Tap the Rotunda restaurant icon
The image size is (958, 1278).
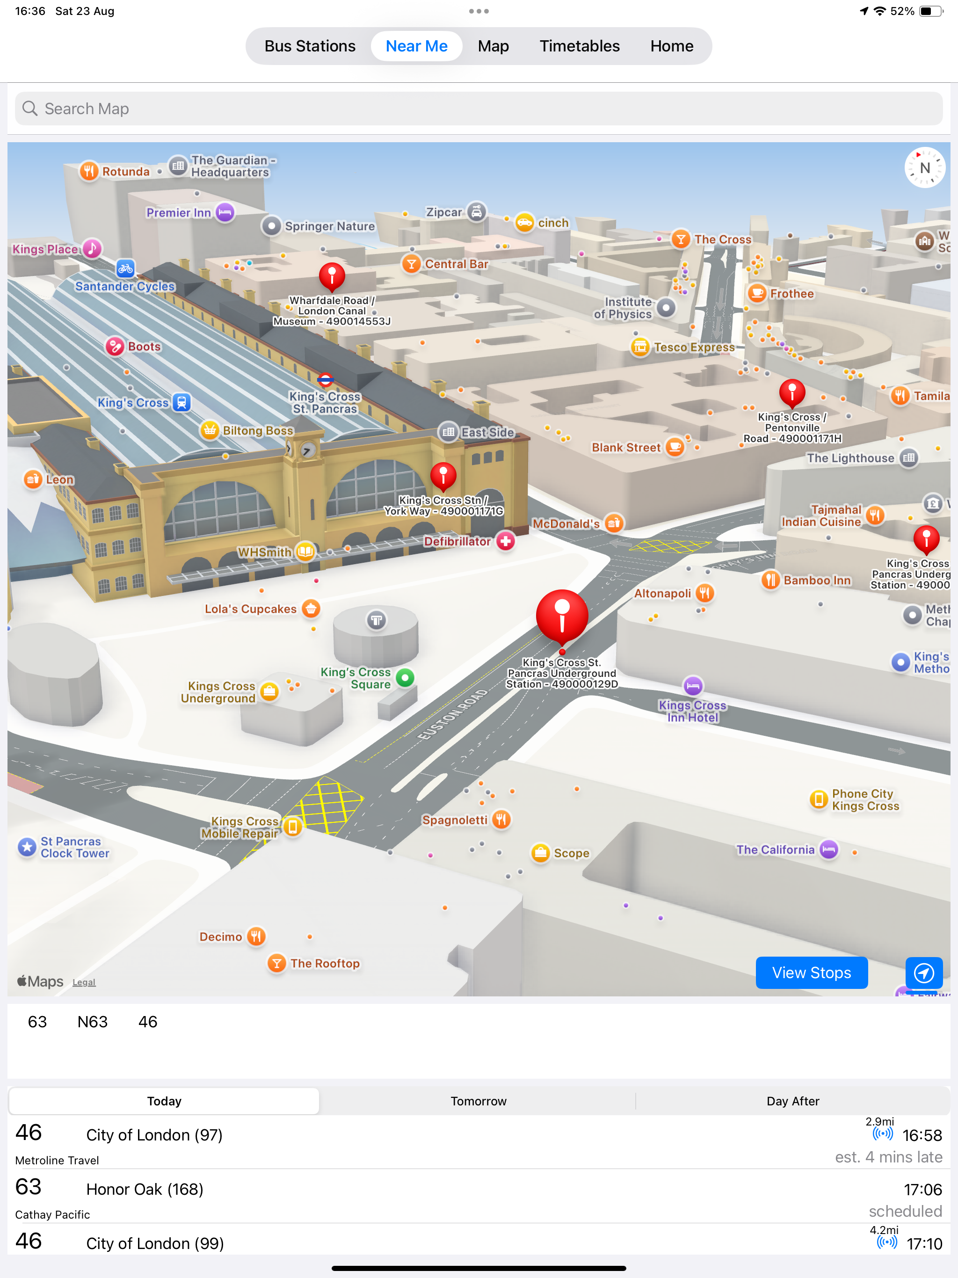[89, 171]
